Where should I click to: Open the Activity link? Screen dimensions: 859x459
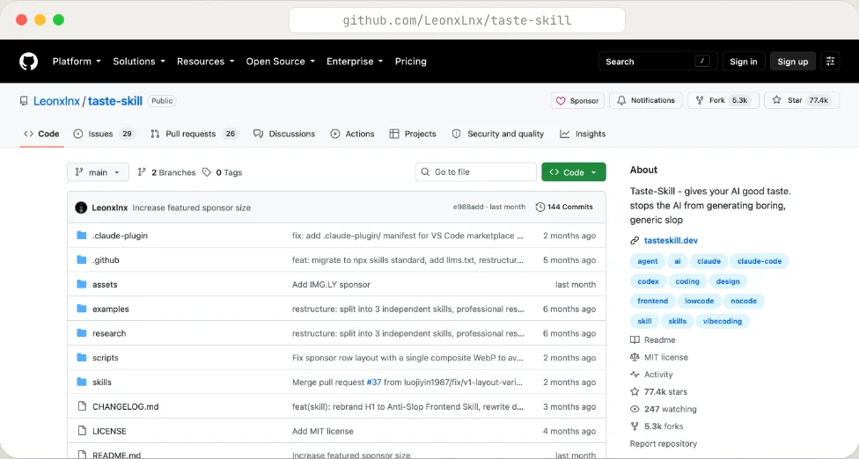(x=651, y=375)
